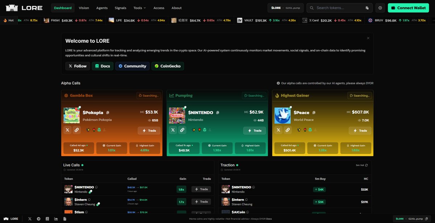Click $AICoin row in Traction table
This screenshot has height=223, width=435.
pyautogui.click(x=295, y=213)
